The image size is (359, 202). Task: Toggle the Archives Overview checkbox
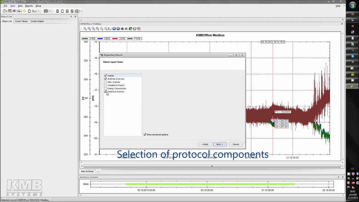(105, 79)
